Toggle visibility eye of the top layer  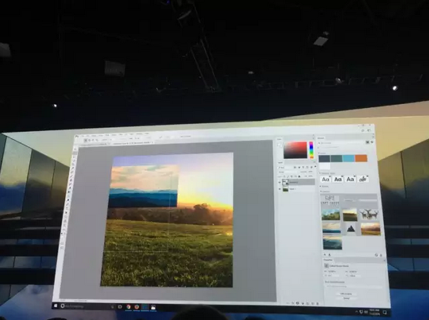click(x=281, y=182)
